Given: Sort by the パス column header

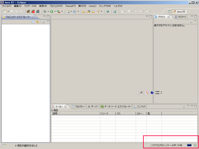Looking at the screenshot, I should pos(126,113).
